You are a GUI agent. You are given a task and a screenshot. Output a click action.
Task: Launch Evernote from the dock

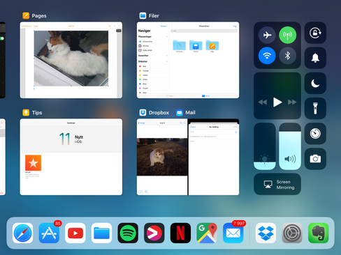pos(319,233)
